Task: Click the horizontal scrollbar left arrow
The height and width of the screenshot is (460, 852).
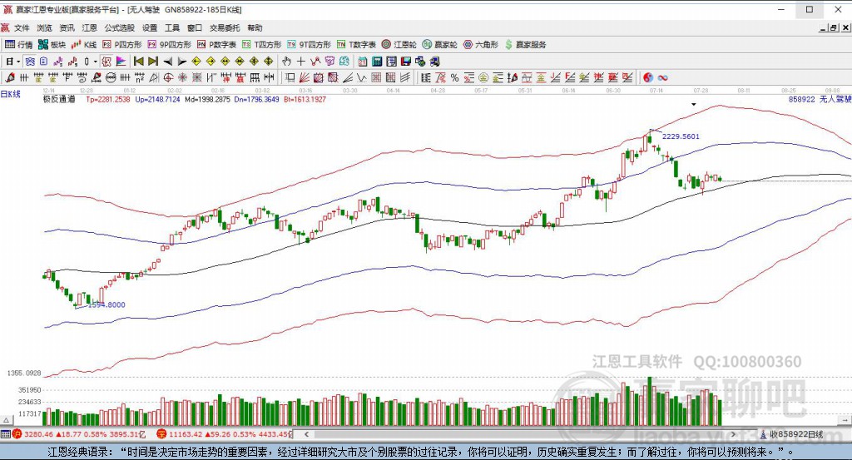Action: pos(306,434)
